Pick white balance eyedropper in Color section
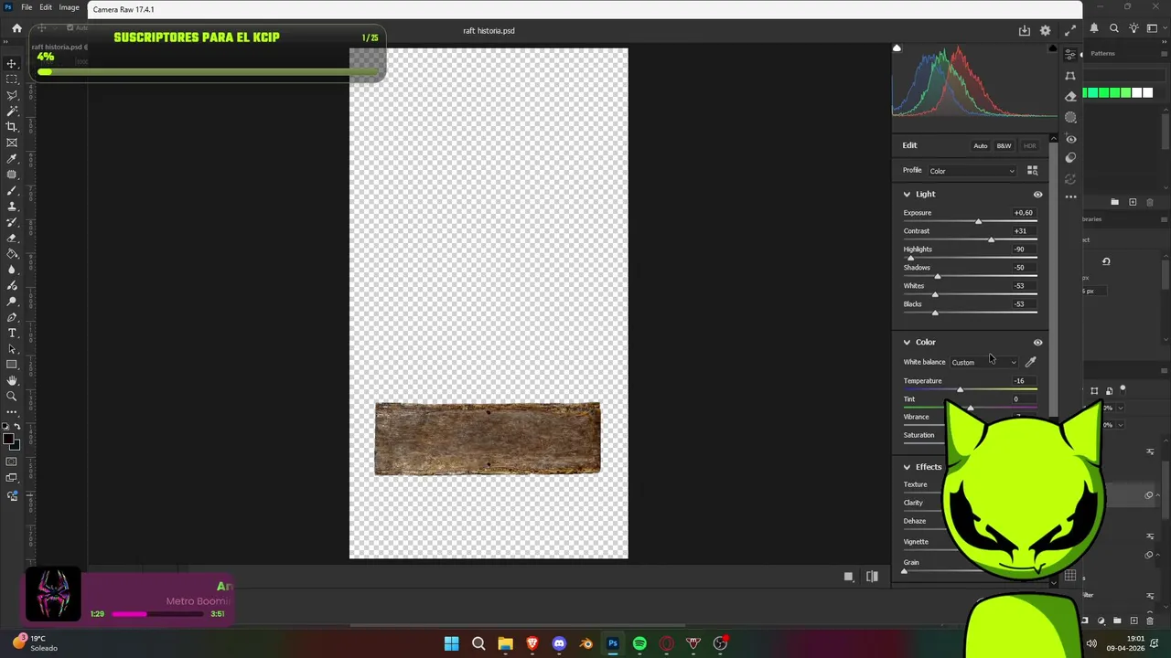The image size is (1171, 658). pyautogui.click(x=1031, y=362)
